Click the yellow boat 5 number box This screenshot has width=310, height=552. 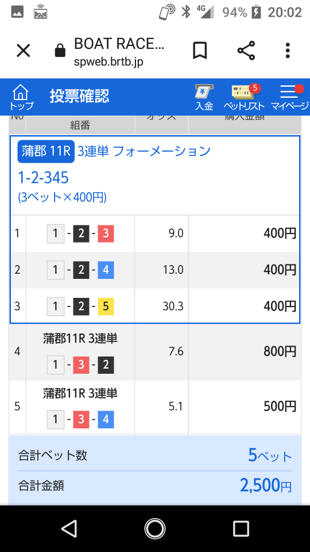click(x=106, y=306)
